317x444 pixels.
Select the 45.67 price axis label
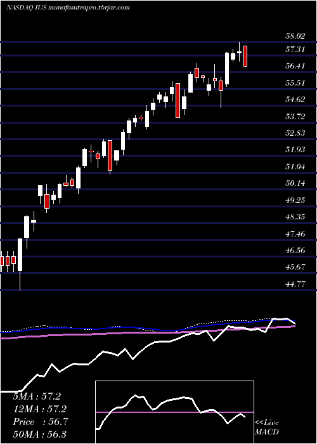[x=295, y=267]
